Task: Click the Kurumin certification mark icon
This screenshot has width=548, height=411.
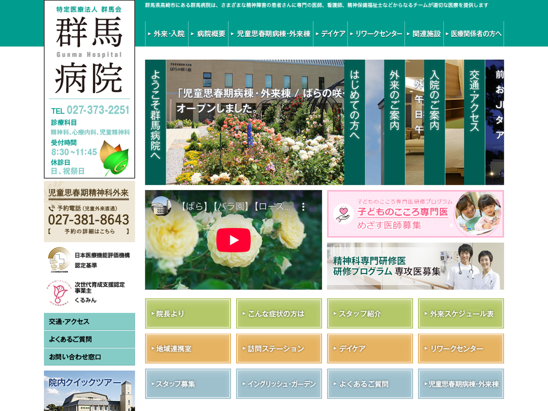Action: pyautogui.click(x=59, y=293)
